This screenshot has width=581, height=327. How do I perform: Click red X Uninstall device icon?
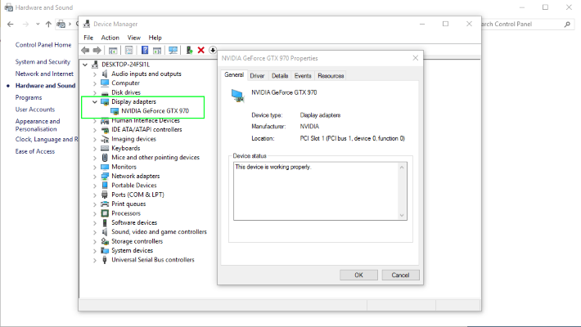[201, 50]
